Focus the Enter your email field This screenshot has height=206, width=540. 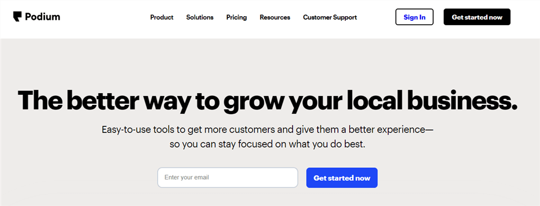pyautogui.click(x=228, y=177)
